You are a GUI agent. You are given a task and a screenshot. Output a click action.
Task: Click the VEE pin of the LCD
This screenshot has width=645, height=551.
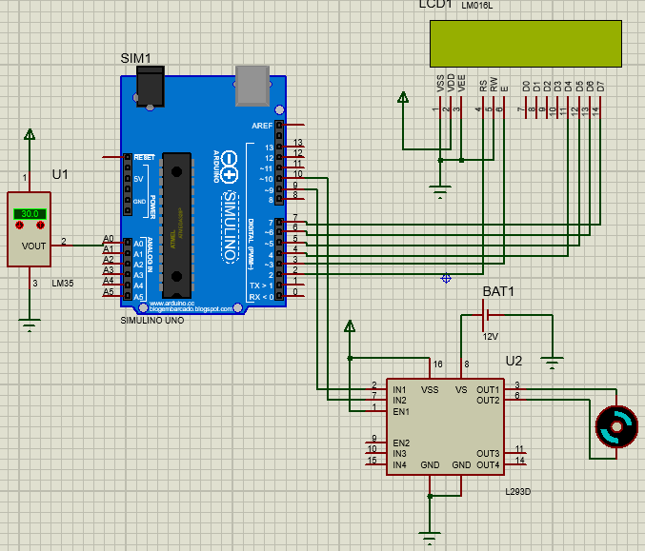[x=461, y=108]
